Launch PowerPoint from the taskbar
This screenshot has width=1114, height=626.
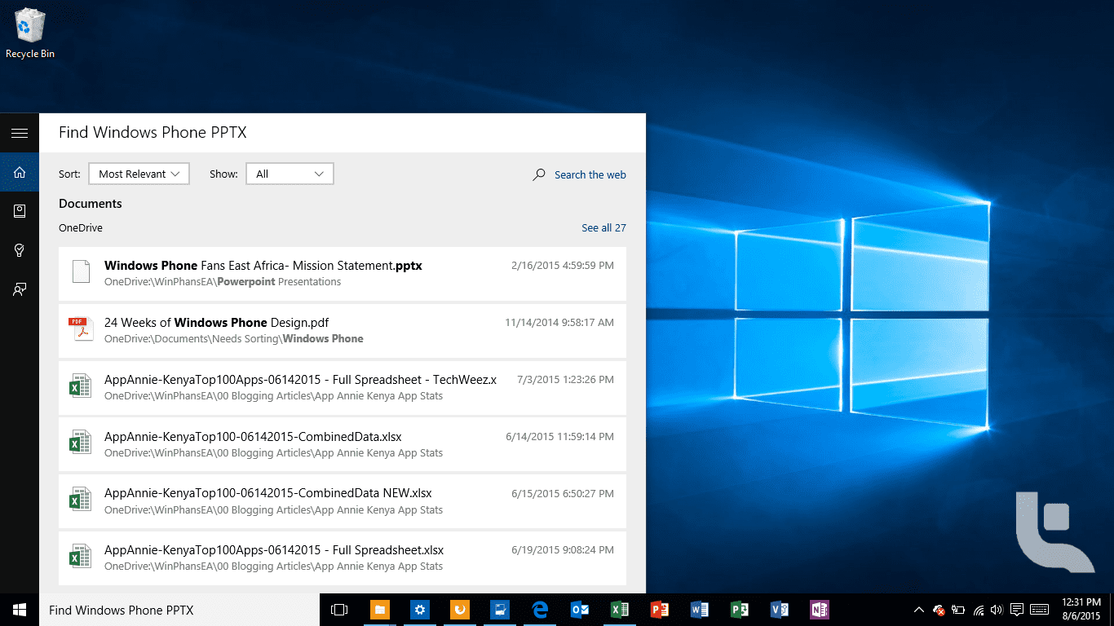click(x=659, y=610)
